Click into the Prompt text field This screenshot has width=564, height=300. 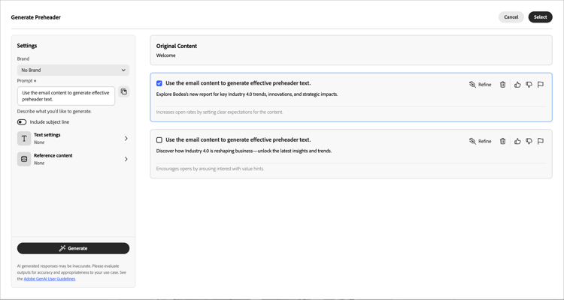66,96
